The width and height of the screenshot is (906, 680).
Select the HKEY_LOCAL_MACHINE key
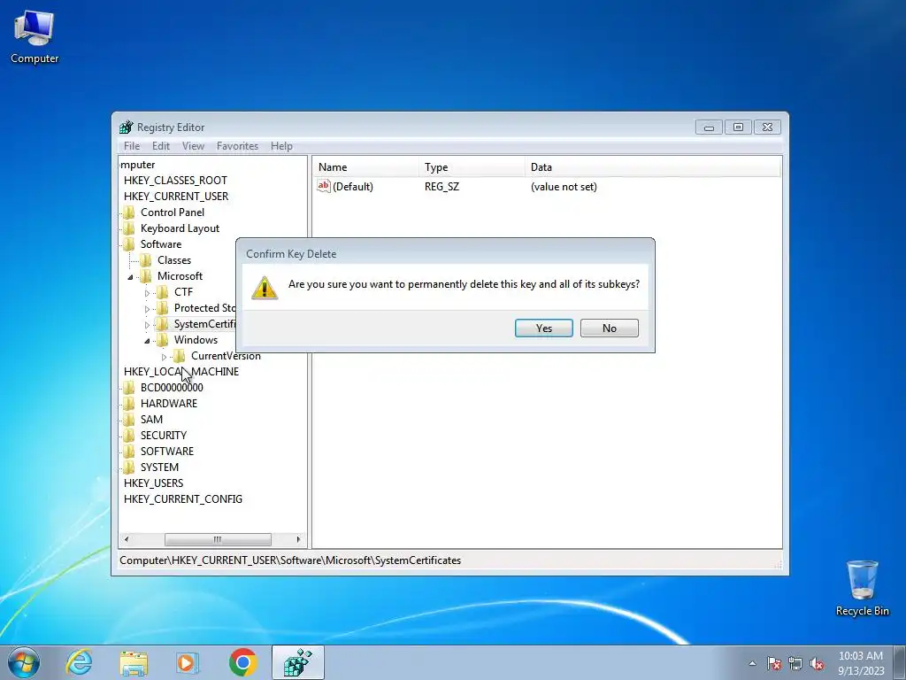180,371
